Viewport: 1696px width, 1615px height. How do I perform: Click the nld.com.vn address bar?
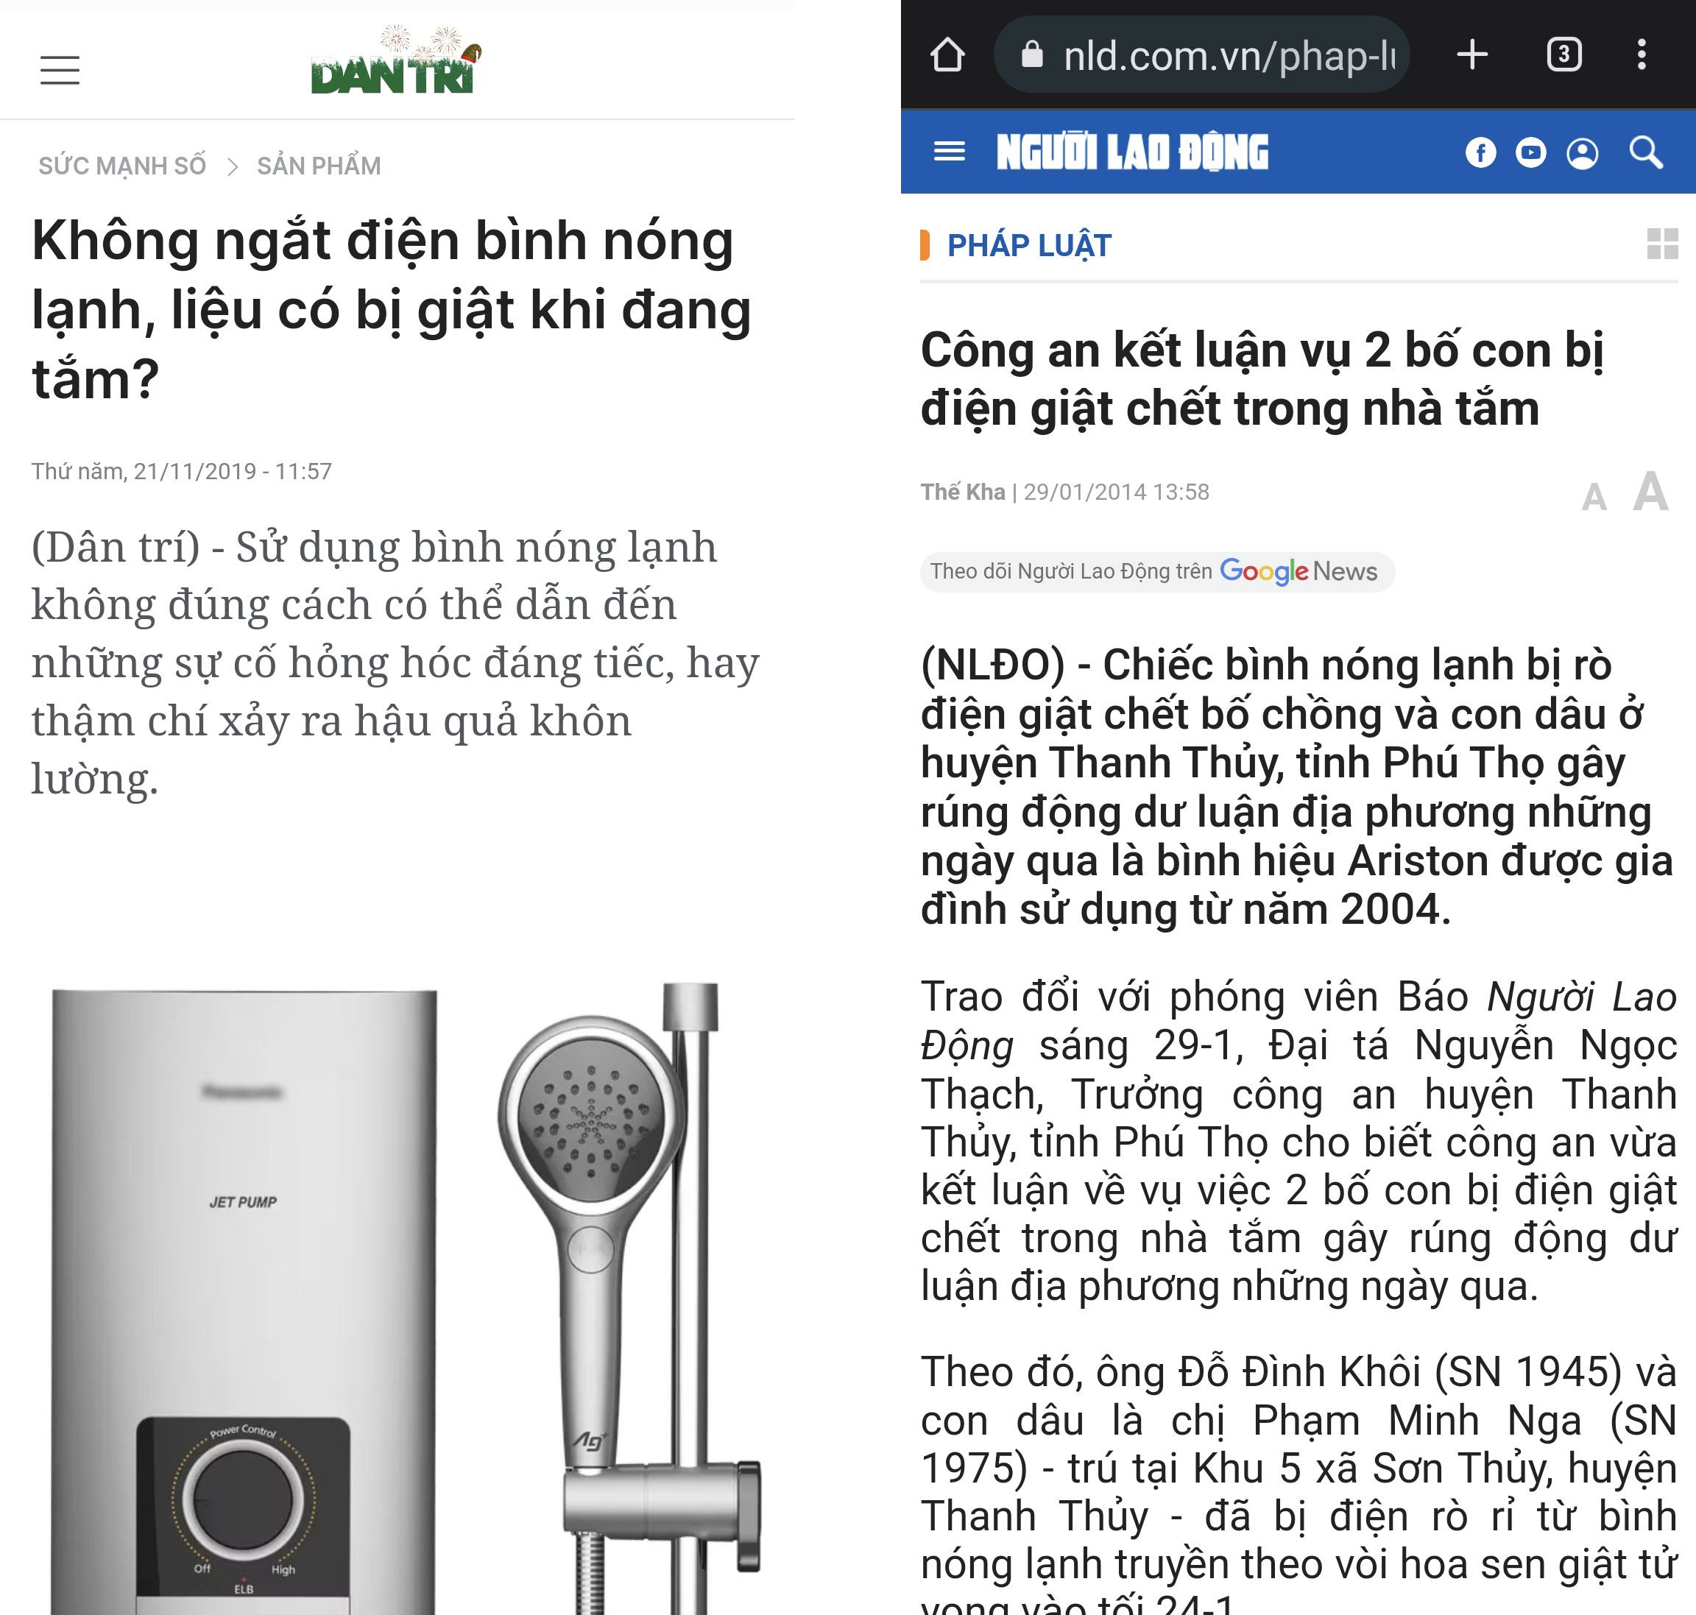pos(1201,55)
